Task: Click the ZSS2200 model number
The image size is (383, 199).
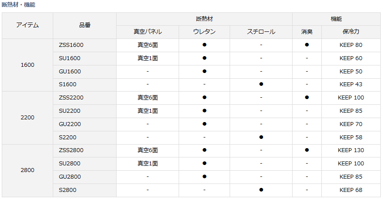Action: [x=71, y=98]
